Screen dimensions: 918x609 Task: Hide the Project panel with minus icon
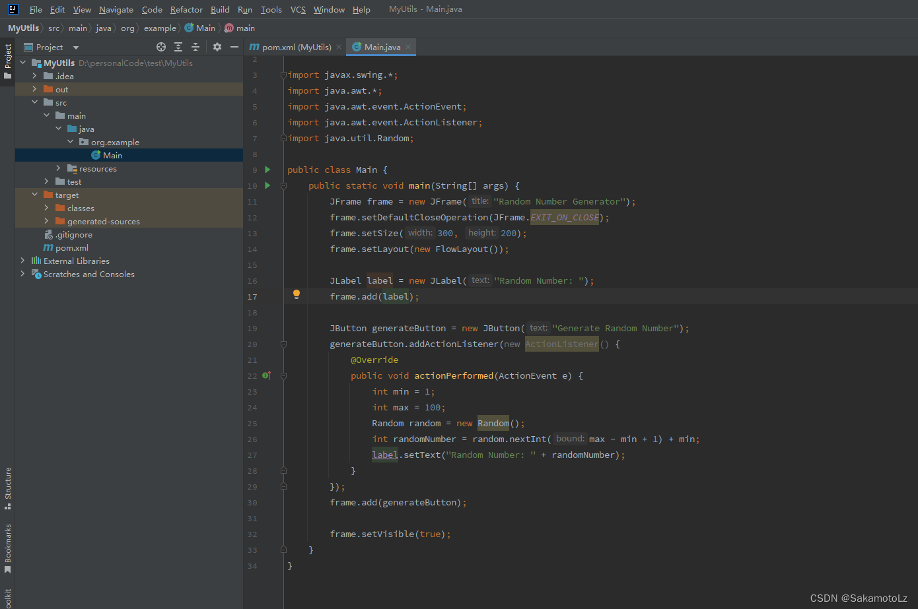[234, 47]
